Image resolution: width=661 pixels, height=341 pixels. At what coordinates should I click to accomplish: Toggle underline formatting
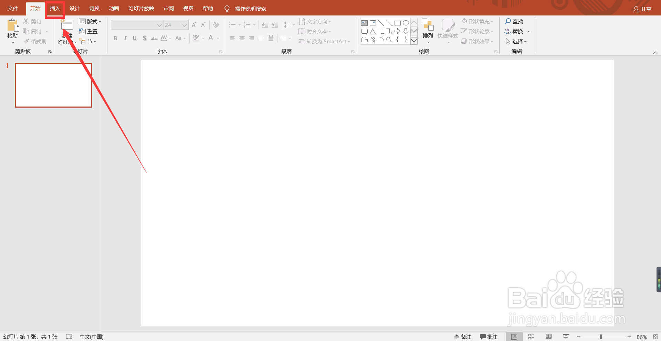[x=135, y=38]
